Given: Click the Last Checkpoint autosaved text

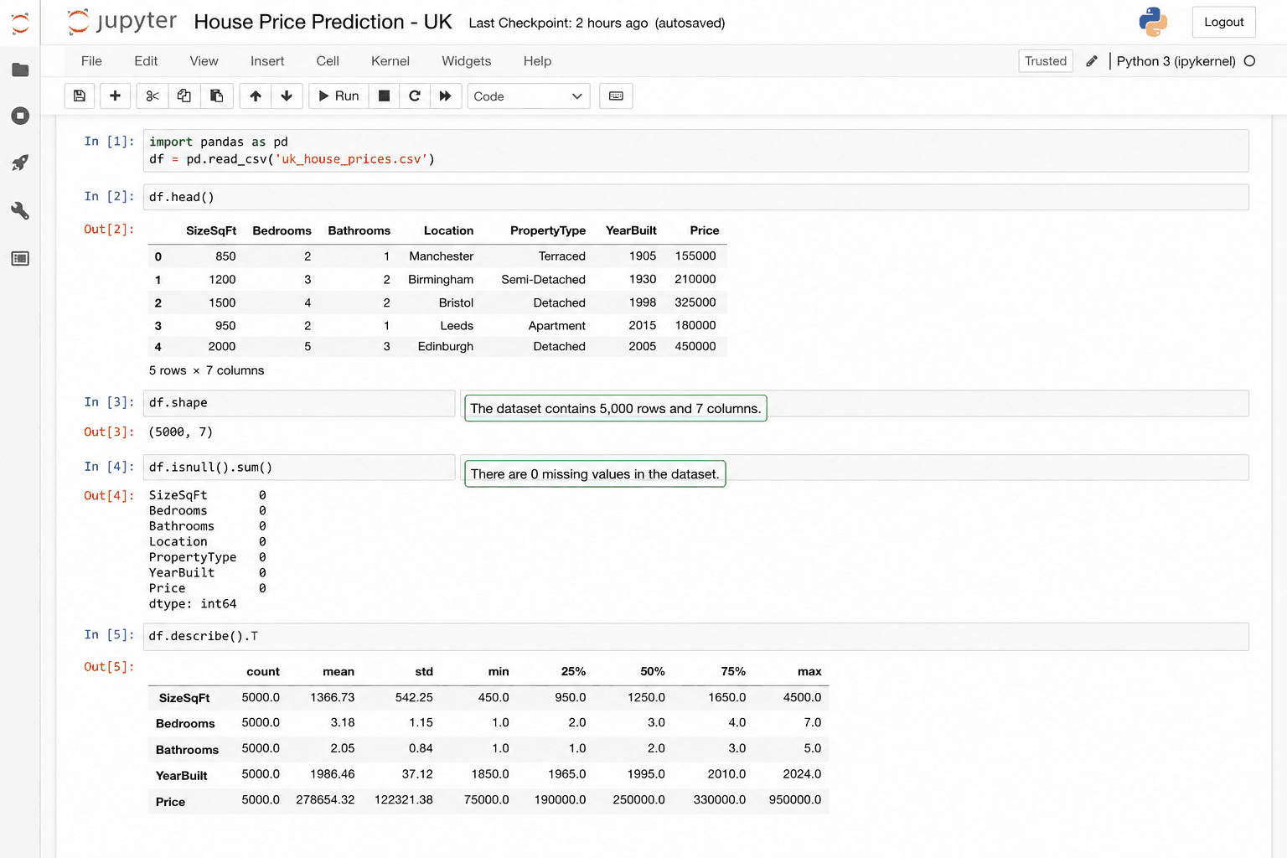Looking at the screenshot, I should 597,23.
